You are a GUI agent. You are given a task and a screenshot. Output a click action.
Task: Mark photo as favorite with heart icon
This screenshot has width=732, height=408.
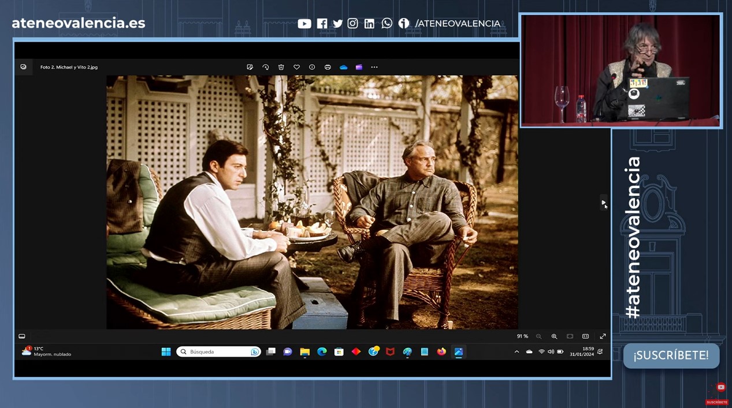click(x=297, y=67)
